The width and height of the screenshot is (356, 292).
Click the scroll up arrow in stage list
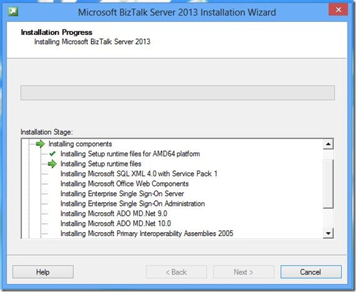328,144
